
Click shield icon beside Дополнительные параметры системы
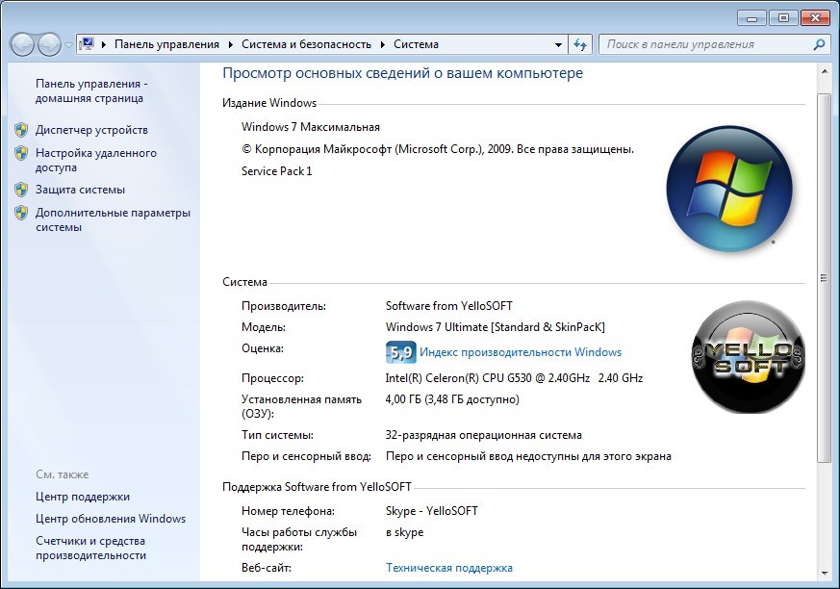click(21, 213)
